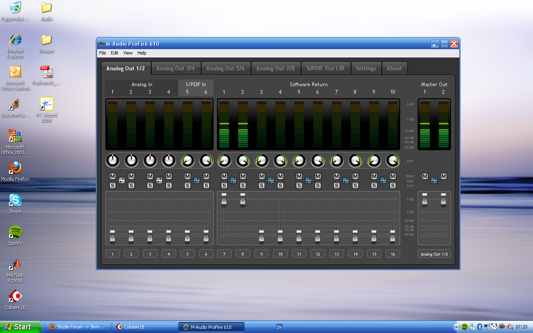
Task: Click the Spotify icon in system tray
Action: [464, 327]
